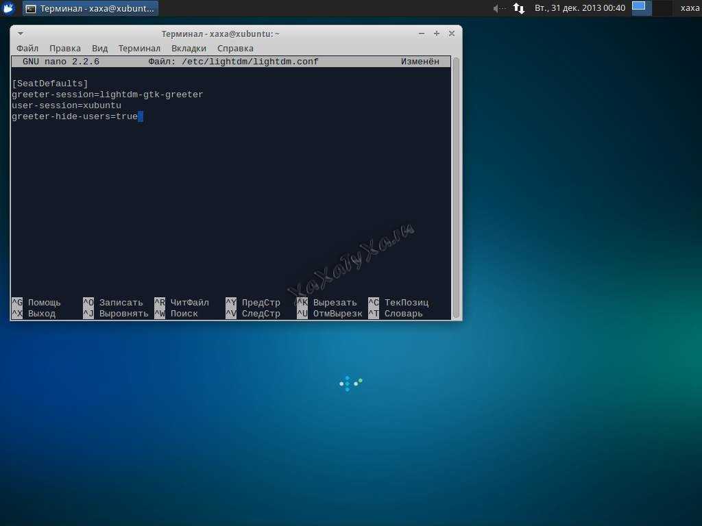Maximize the terminal window

[x=437, y=34]
